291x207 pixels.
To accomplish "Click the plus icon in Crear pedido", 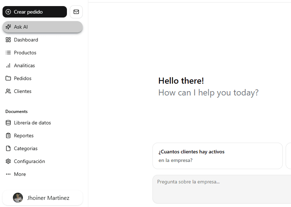I will [x=8, y=12].
